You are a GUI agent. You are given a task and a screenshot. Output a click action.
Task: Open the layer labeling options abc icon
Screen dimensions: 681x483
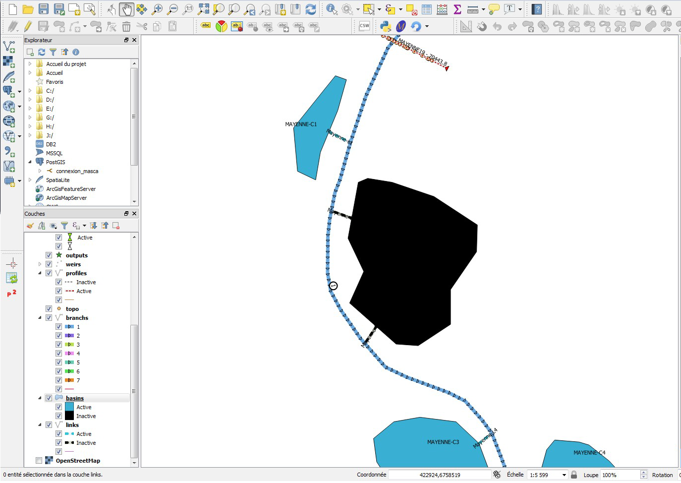206,26
